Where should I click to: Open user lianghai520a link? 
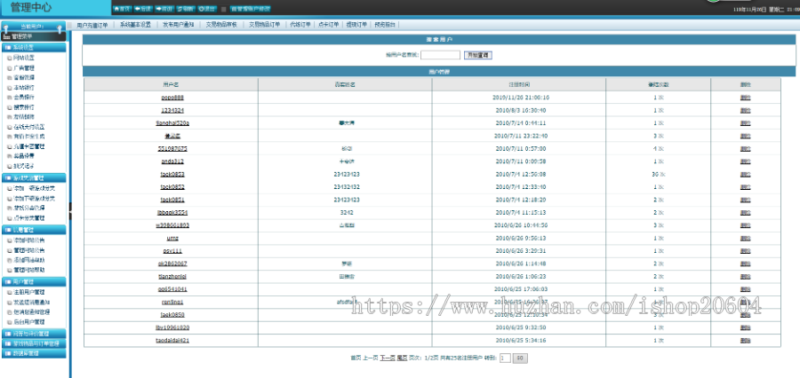172,122
